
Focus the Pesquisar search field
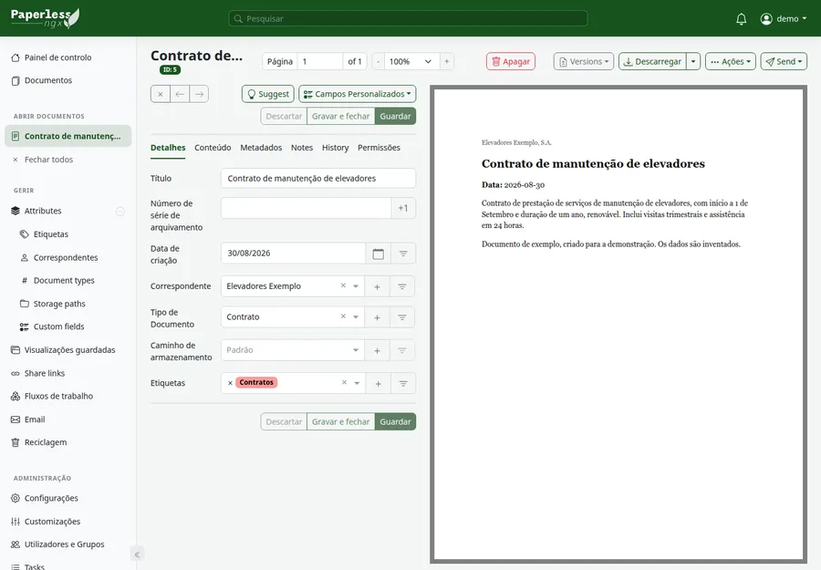coord(408,18)
